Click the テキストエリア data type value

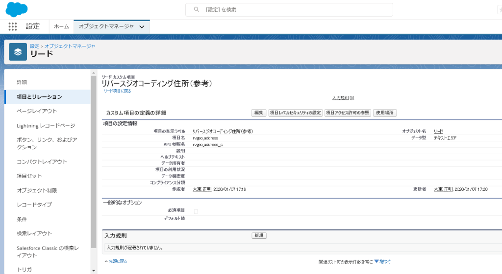445,138
